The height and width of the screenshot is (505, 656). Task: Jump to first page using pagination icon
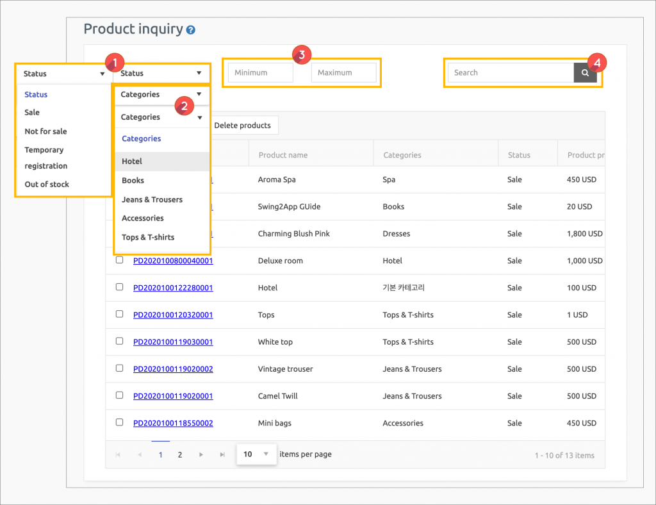click(118, 454)
